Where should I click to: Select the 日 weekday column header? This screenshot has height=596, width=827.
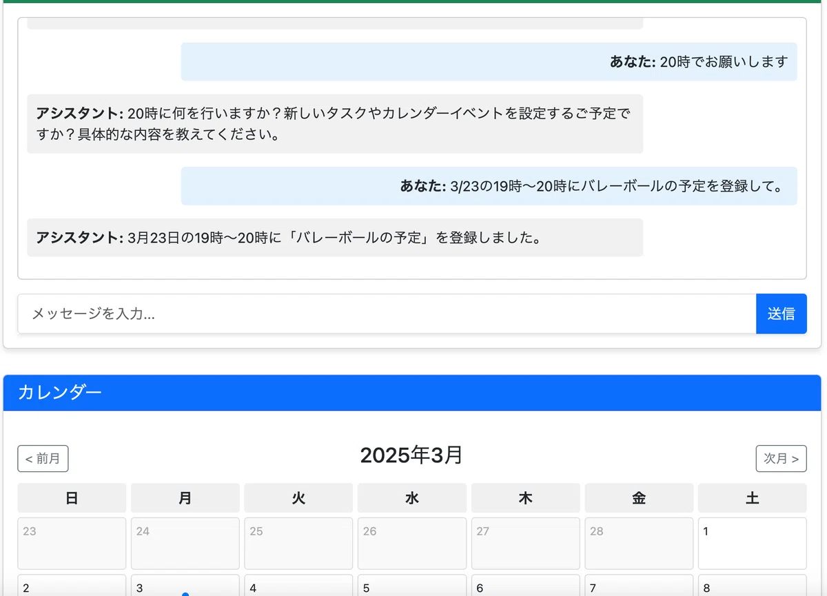coord(72,497)
